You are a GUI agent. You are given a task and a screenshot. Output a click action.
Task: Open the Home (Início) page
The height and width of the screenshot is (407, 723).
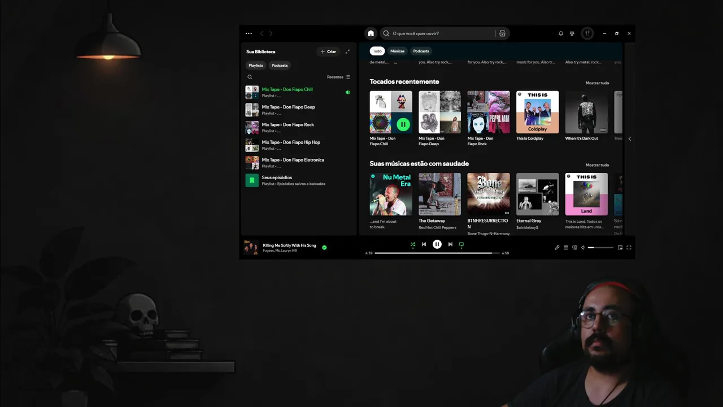pos(371,33)
